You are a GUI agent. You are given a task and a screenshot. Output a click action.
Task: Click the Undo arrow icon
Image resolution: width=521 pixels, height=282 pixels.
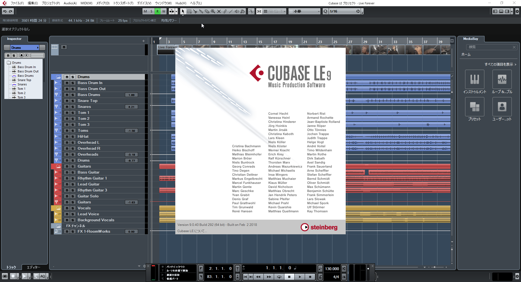5,11
